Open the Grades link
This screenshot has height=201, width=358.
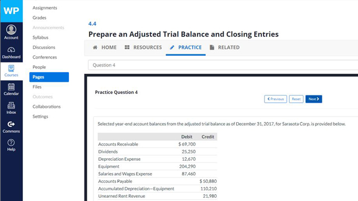pyautogui.click(x=39, y=17)
